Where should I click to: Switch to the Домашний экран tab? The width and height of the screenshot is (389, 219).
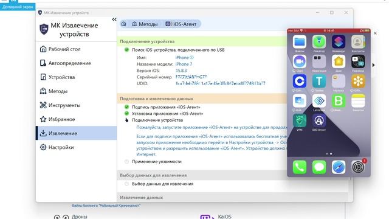[x=18, y=7]
